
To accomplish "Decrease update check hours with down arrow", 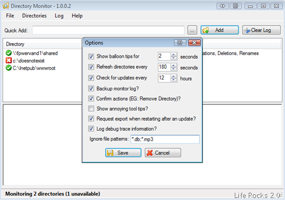I will [x=174, y=80].
